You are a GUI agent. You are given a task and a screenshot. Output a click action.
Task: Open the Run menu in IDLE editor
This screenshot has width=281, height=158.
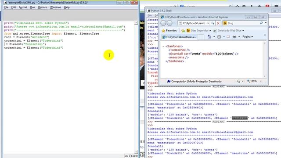pos(32,7)
